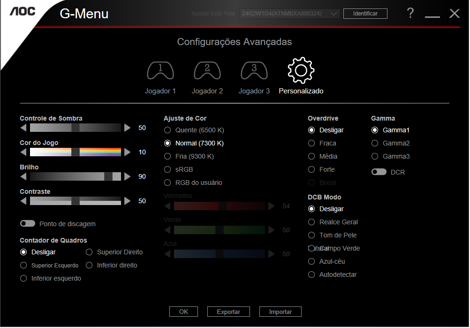The image size is (470, 328).
Task: Click the Identificar button
Action: (x=365, y=14)
